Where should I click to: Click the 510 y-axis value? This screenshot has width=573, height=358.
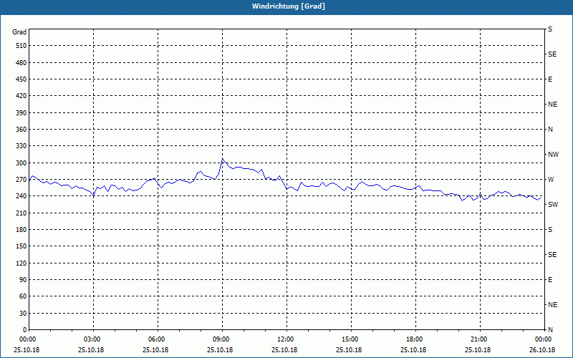(21, 46)
